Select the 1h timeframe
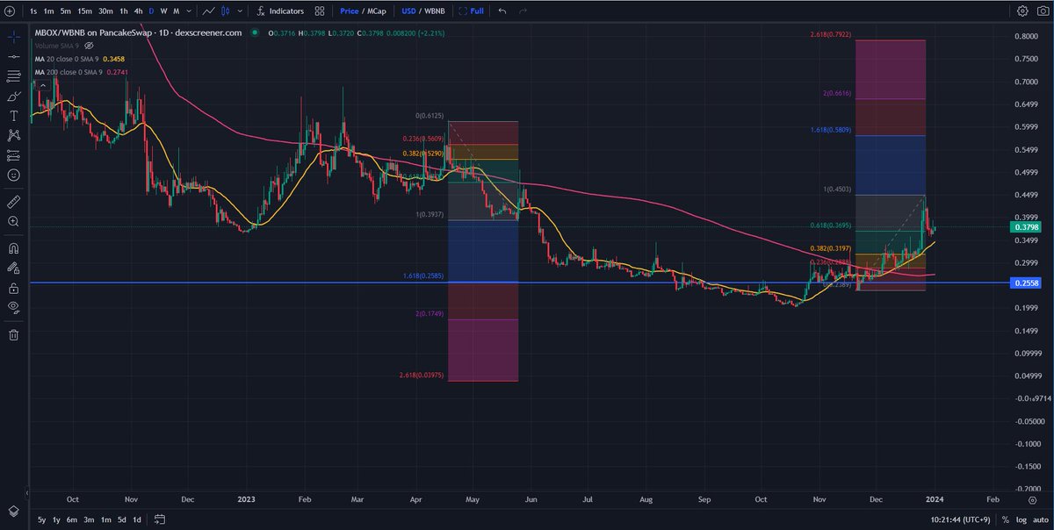This screenshot has height=530, width=1054. coord(123,11)
